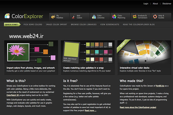Click the Quick Start arrow button
The width and height of the screenshot is (173, 115).
coord(12,24)
